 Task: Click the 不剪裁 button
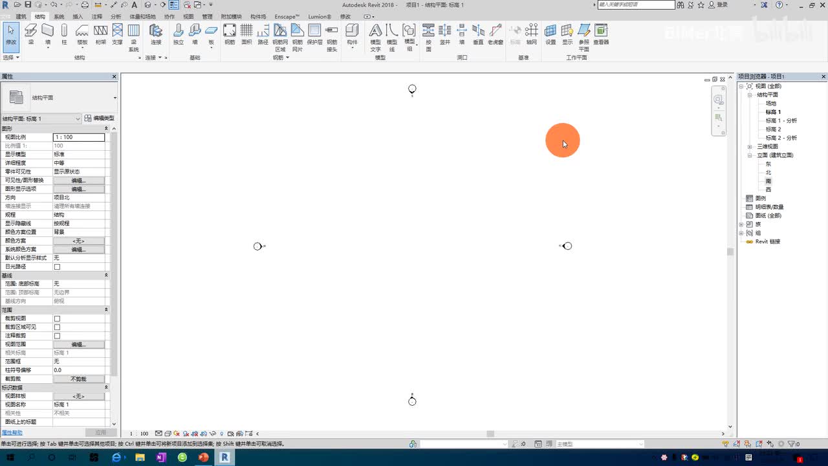click(x=78, y=379)
